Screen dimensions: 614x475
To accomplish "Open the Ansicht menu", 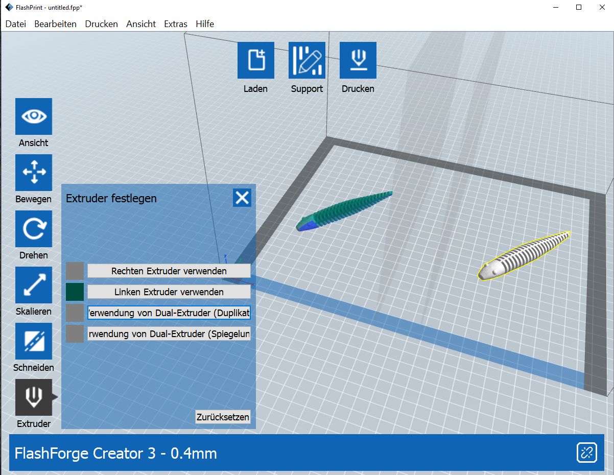I will point(141,24).
